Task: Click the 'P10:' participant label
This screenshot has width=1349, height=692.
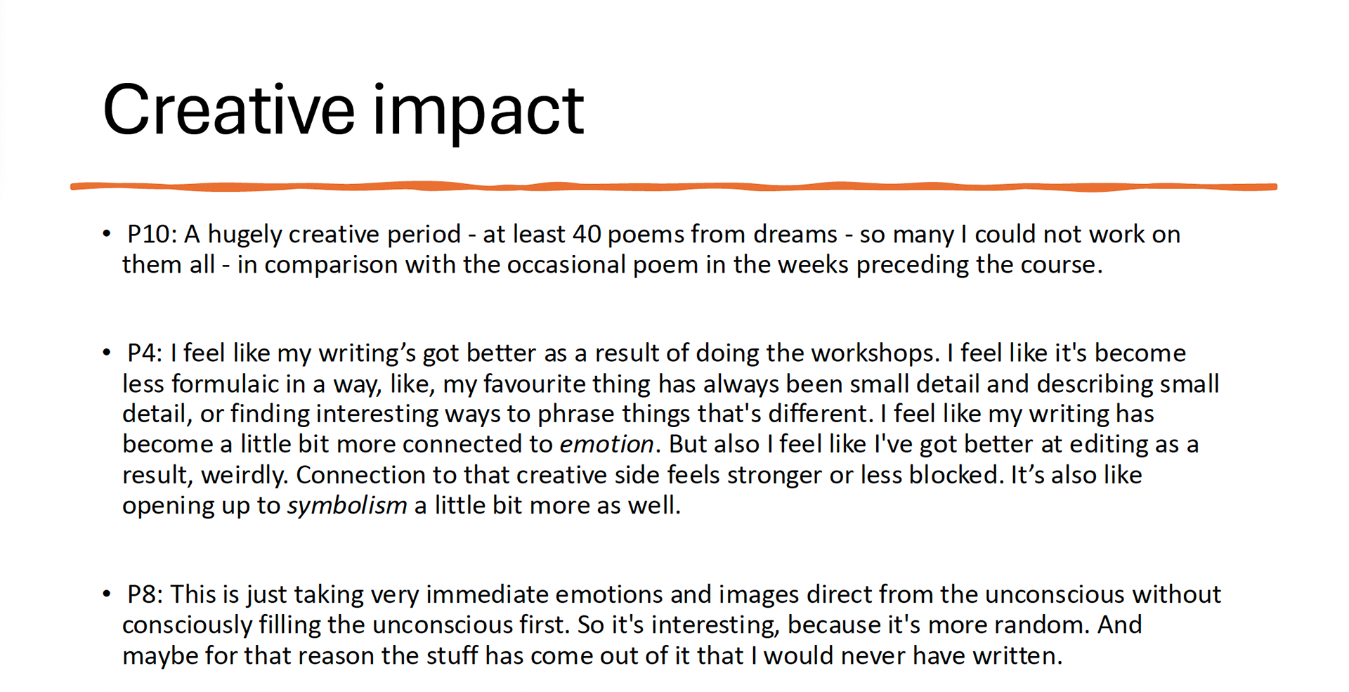Action: [152, 234]
